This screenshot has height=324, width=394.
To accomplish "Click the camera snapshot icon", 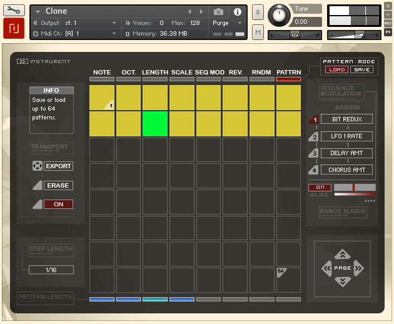I will point(218,12).
